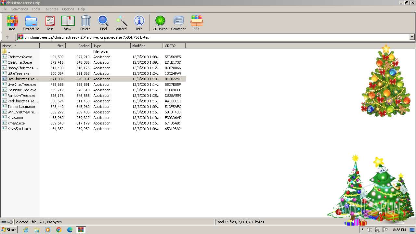
Task: Open Internet Explorer from taskbar
Action: [x=26, y=230]
